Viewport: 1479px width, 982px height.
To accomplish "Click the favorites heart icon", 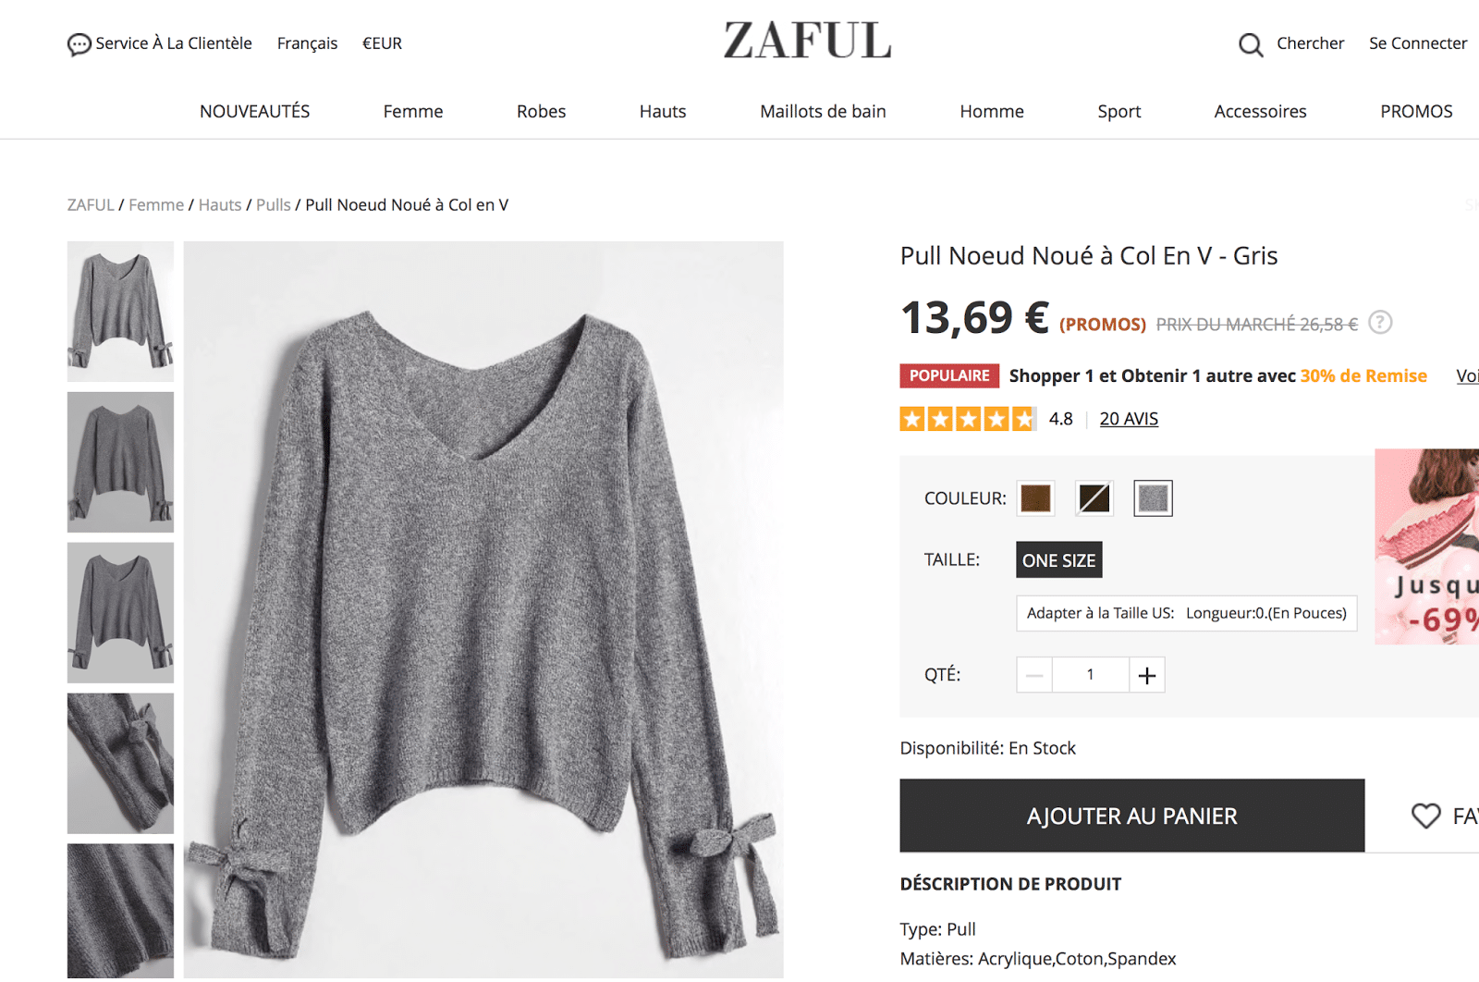I will (x=1426, y=816).
